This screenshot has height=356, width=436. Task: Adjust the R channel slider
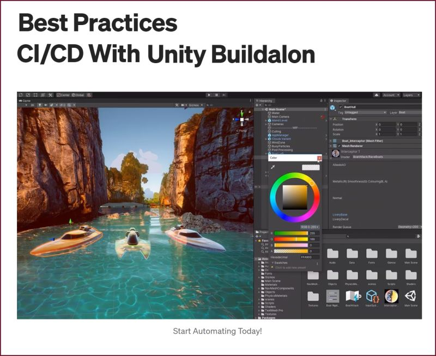291,234
